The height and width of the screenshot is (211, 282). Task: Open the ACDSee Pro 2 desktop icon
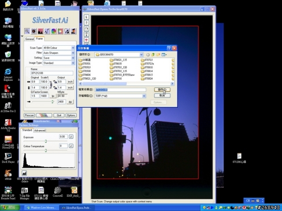(x=8, y=107)
